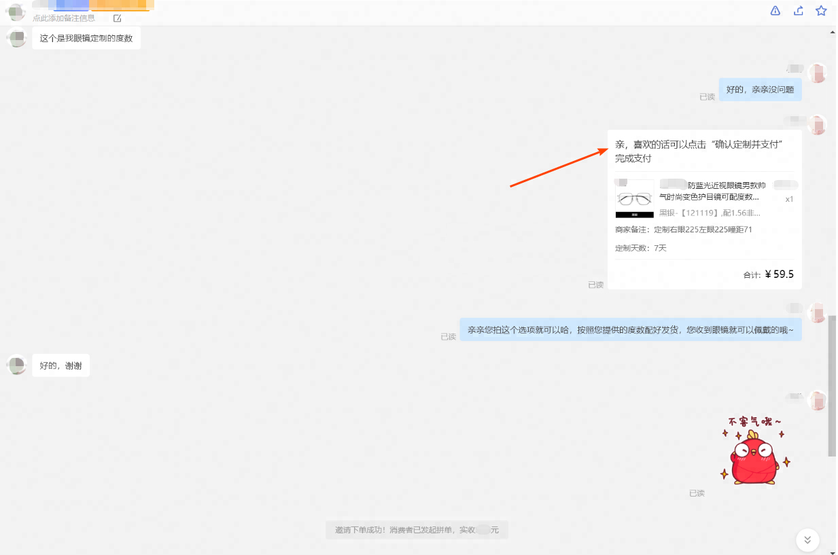Screen dimensions: 838x555
Task: Click the edit remark pencil icon
Action: pos(117,18)
